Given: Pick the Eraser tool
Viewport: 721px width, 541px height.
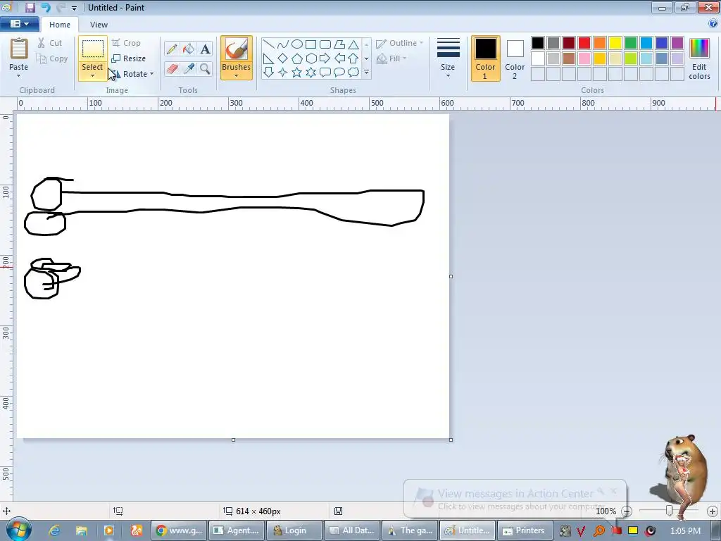Looking at the screenshot, I should click(172, 69).
